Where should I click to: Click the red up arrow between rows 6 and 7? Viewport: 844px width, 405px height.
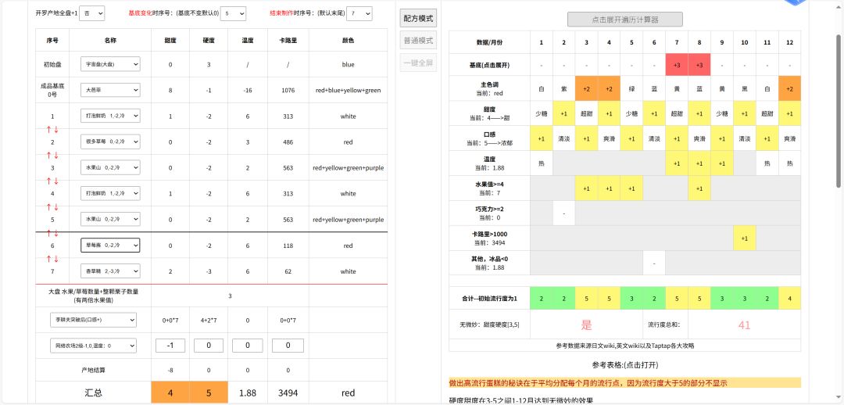[48, 258]
